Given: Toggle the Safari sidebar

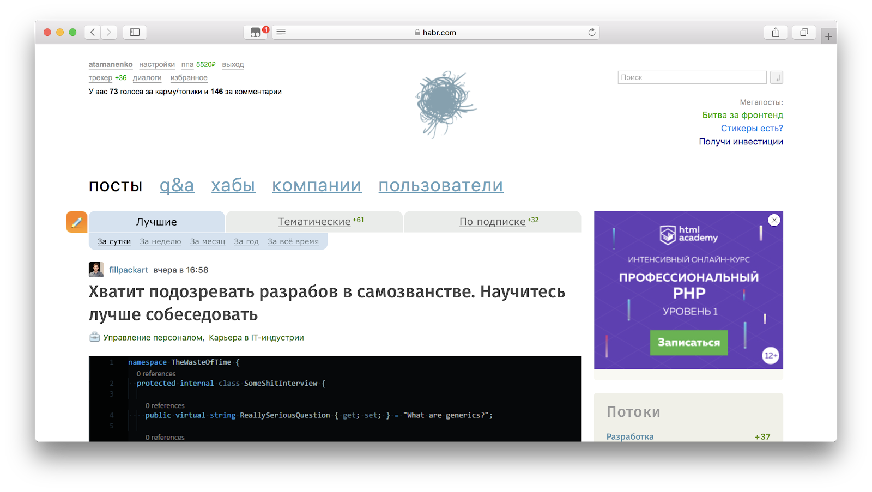Looking at the screenshot, I should click(x=135, y=32).
